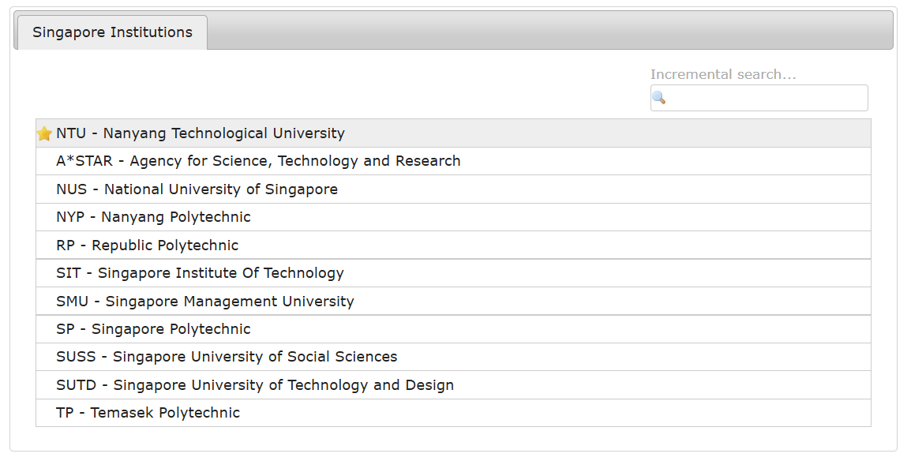Viewport: 911px width, 461px height.
Task: Choose SUTD - Technology and Design
Action: pyautogui.click(x=255, y=385)
